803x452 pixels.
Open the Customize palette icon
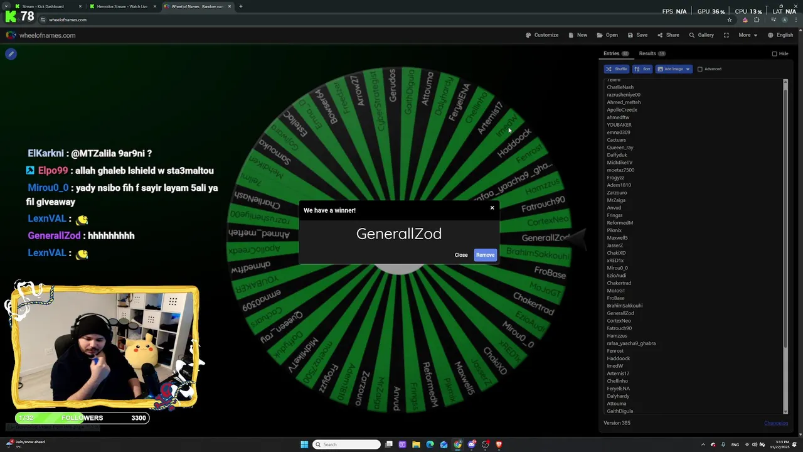528,35
